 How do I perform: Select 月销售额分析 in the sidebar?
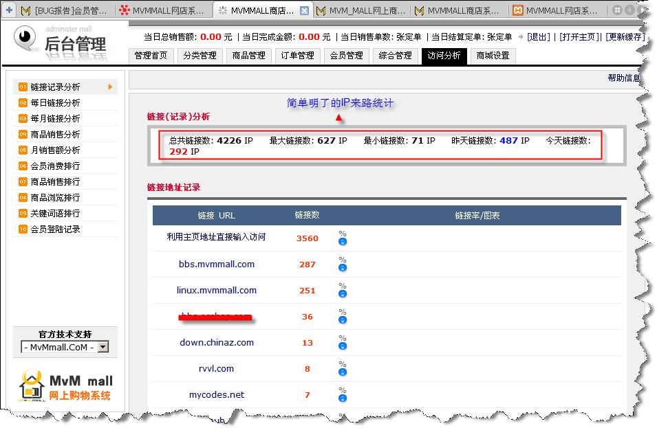click(65, 150)
